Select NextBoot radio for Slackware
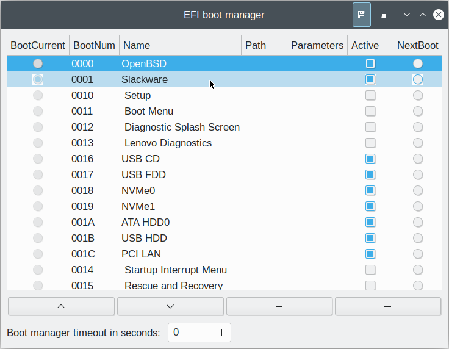Image resolution: width=449 pixels, height=349 pixels. (x=418, y=79)
